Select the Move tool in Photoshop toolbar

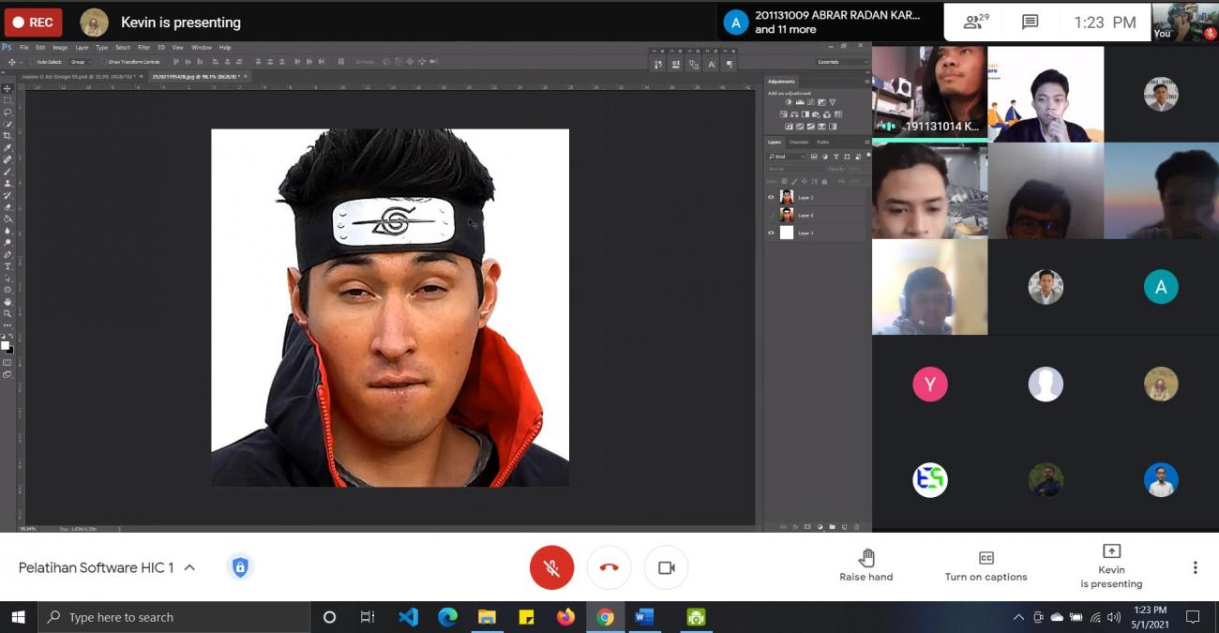8,89
